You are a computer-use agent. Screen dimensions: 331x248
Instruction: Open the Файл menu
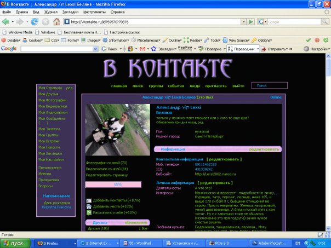tap(7, 12)
